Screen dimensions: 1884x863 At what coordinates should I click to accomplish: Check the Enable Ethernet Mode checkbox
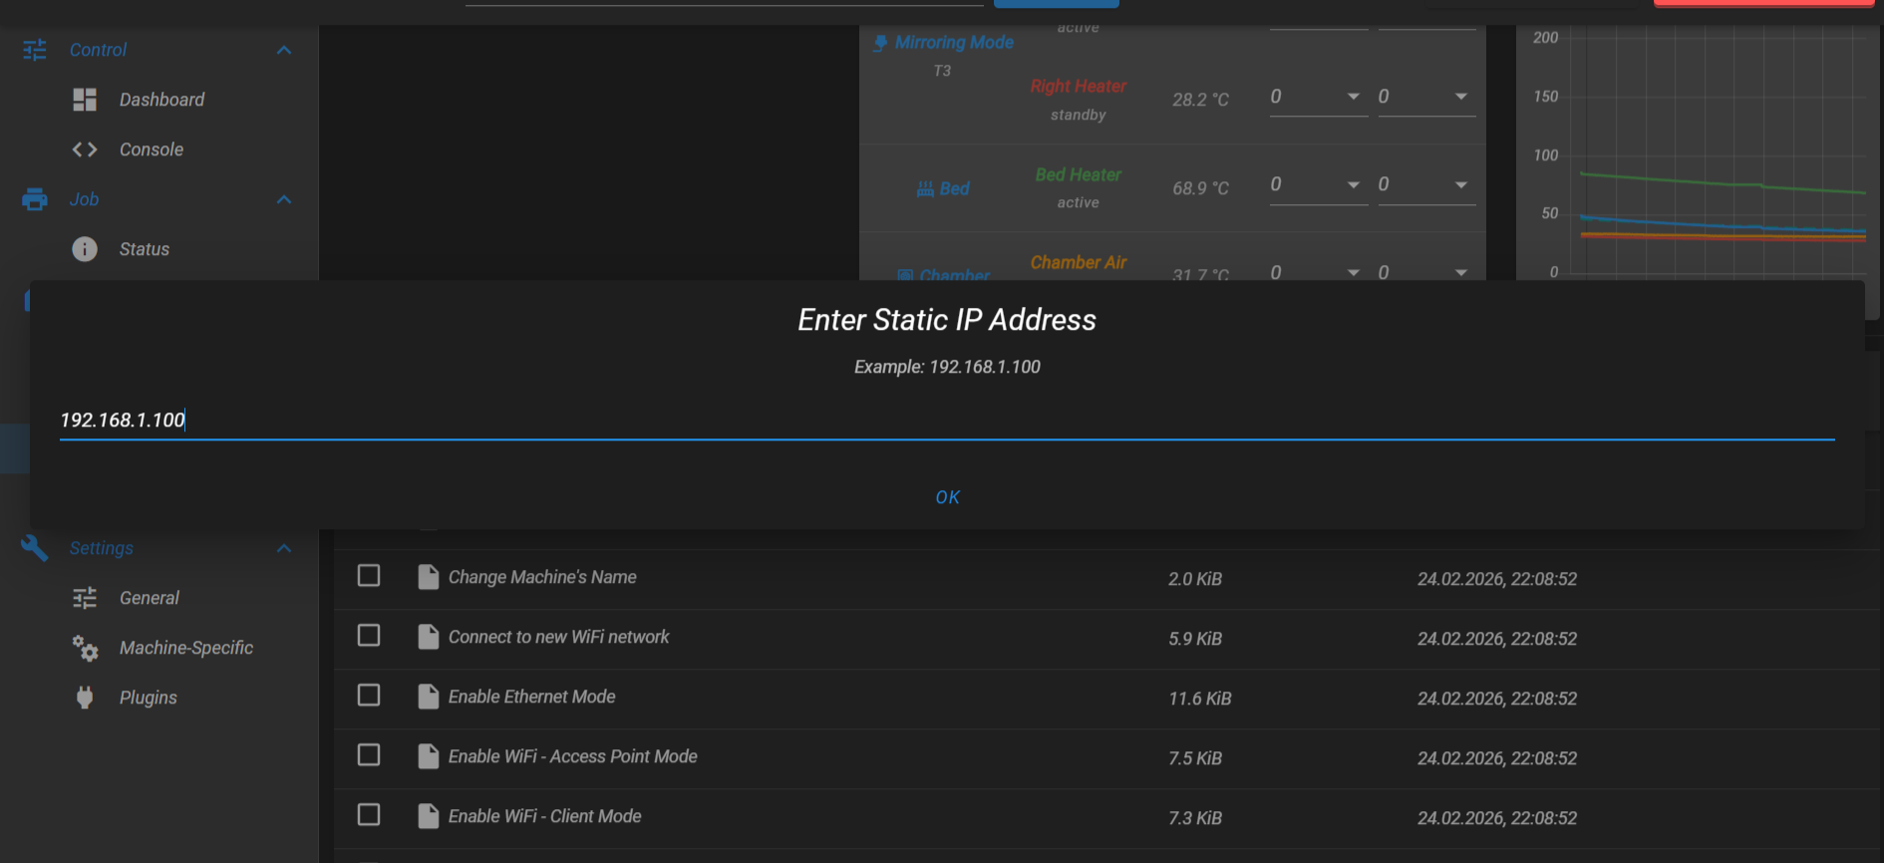point(369,696)
